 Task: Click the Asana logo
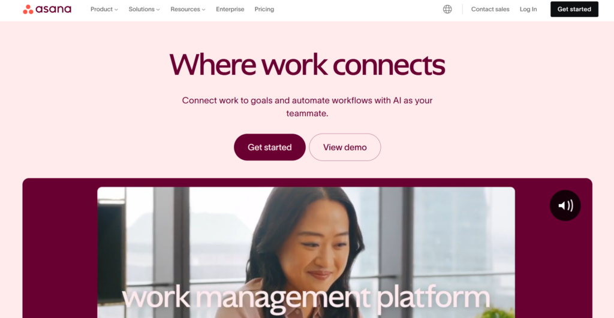(x=47, y=9)
